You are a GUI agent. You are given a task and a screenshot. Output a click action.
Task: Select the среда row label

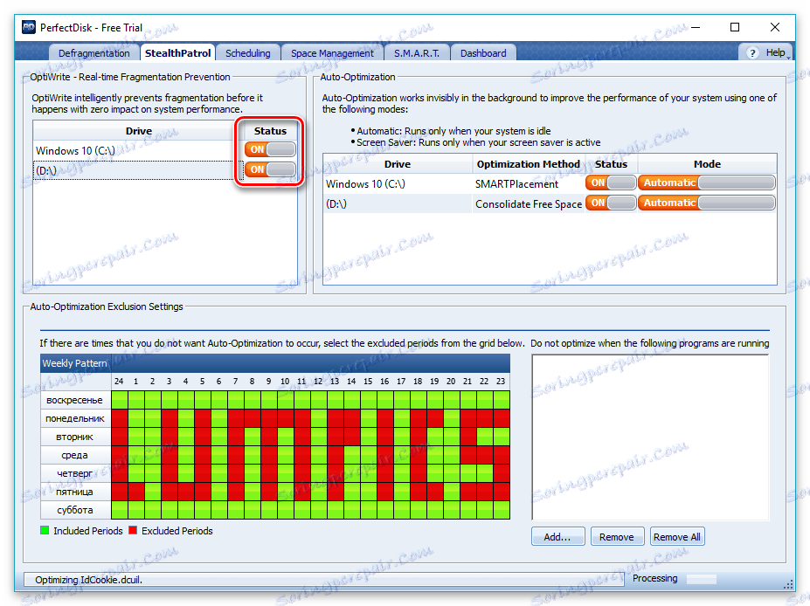point(75,455)
